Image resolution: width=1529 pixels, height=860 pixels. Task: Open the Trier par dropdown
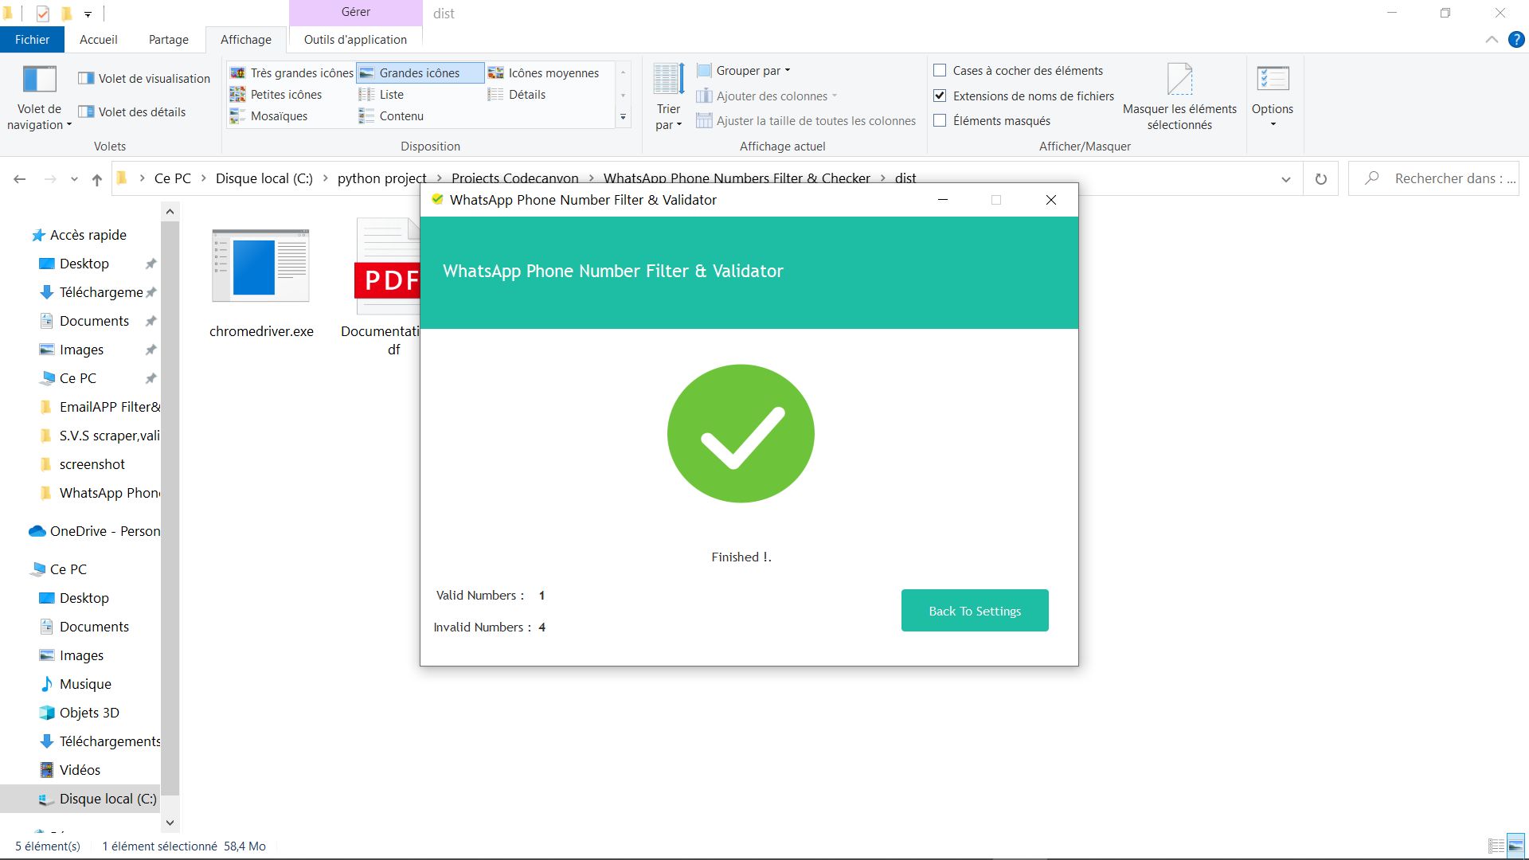[x=668, y=97]
